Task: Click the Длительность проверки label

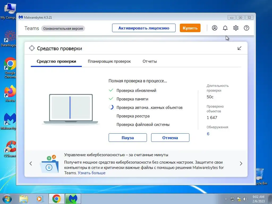Action: click(x=218, y=88)
